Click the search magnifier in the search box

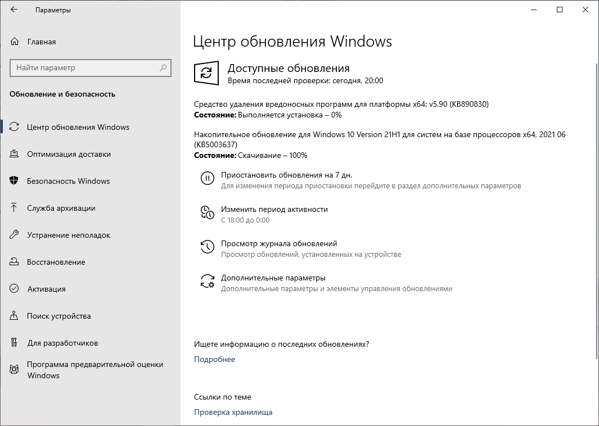coord(163,68)
